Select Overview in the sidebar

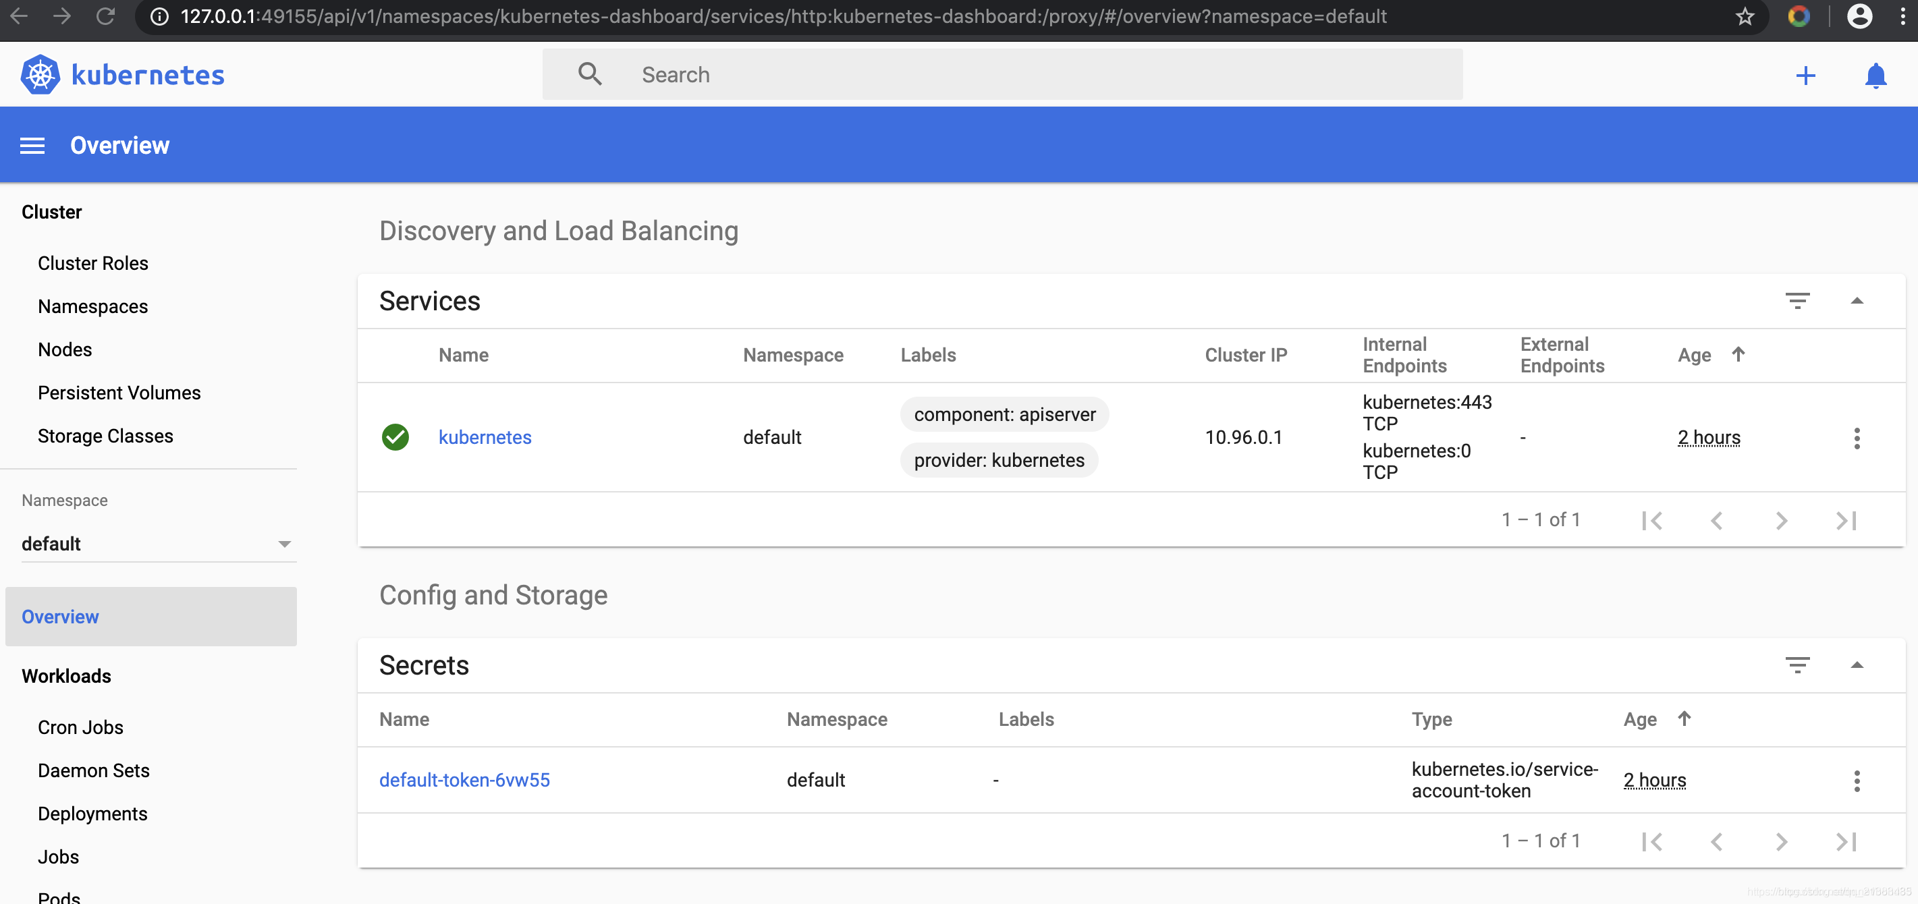click(60, 617)
